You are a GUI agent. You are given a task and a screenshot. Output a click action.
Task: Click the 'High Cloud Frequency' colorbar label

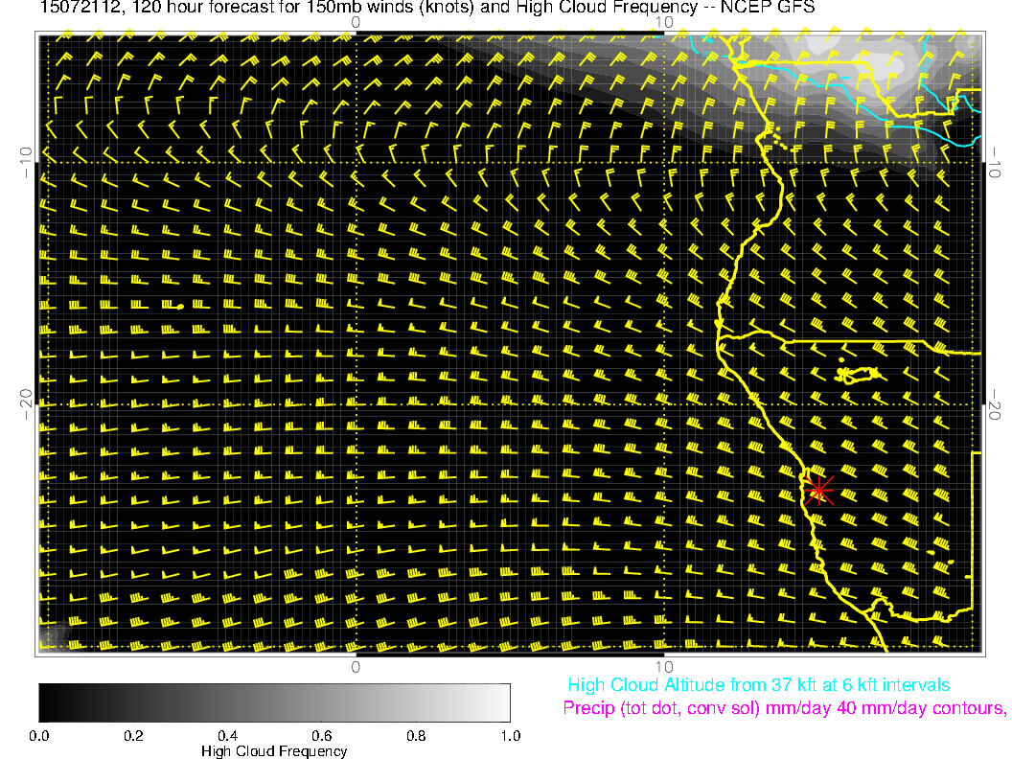[x=274, y=751]
